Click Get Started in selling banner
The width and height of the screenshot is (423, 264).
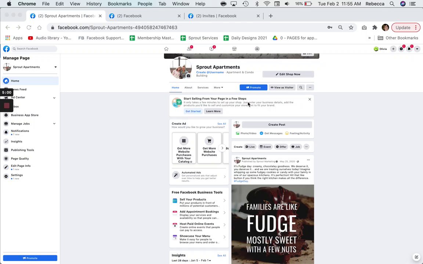pos(193,111)
